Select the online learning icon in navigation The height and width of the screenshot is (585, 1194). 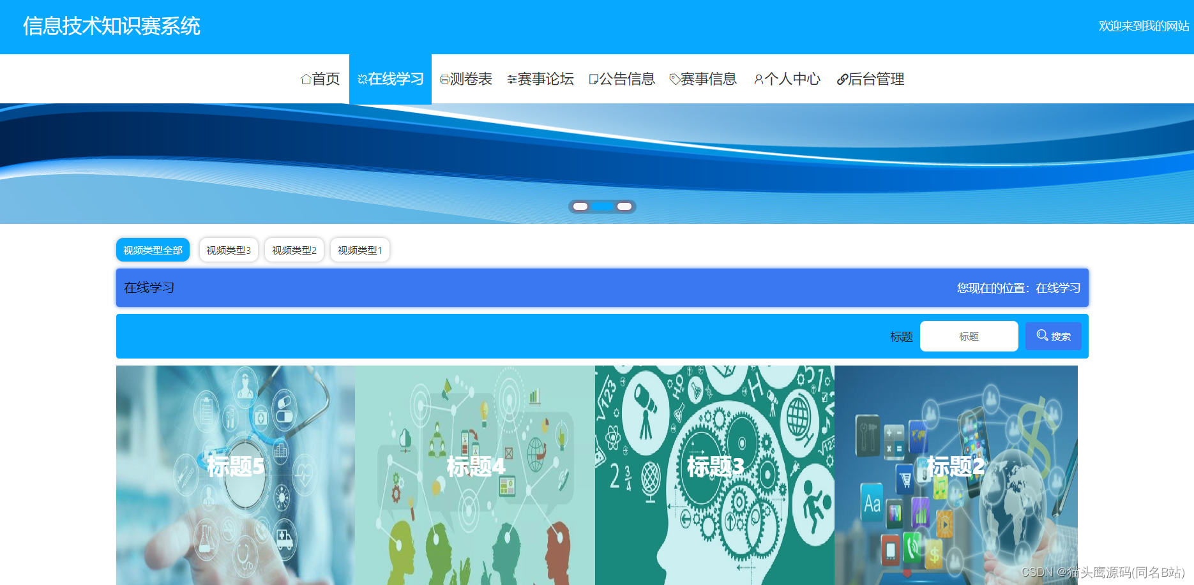pyautogui.click(x=361, y=78)
